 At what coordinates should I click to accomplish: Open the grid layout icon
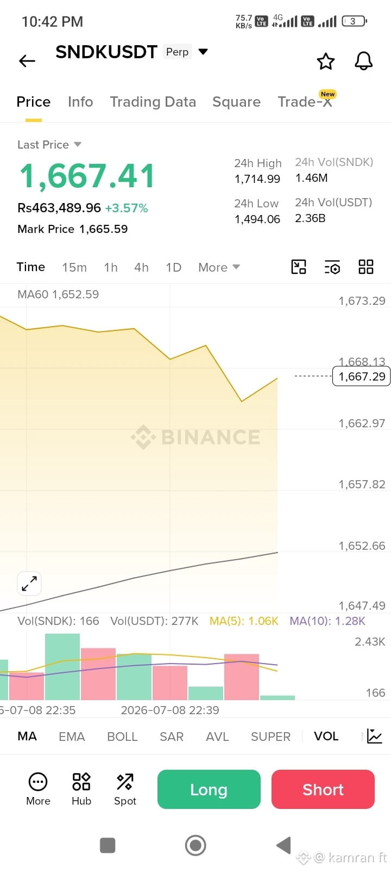pyautogui.click(x=366, y=267)
